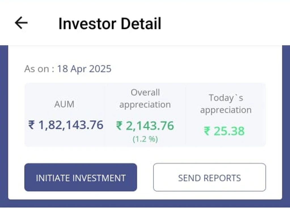The height and width of the screenshot is (209, 290).
Task: Click the Investor Detail page title
Action: [x=110, y=24]
